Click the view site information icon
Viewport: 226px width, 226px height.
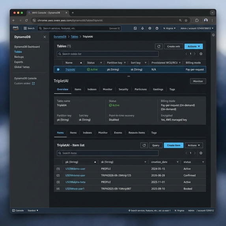[34, 21]
